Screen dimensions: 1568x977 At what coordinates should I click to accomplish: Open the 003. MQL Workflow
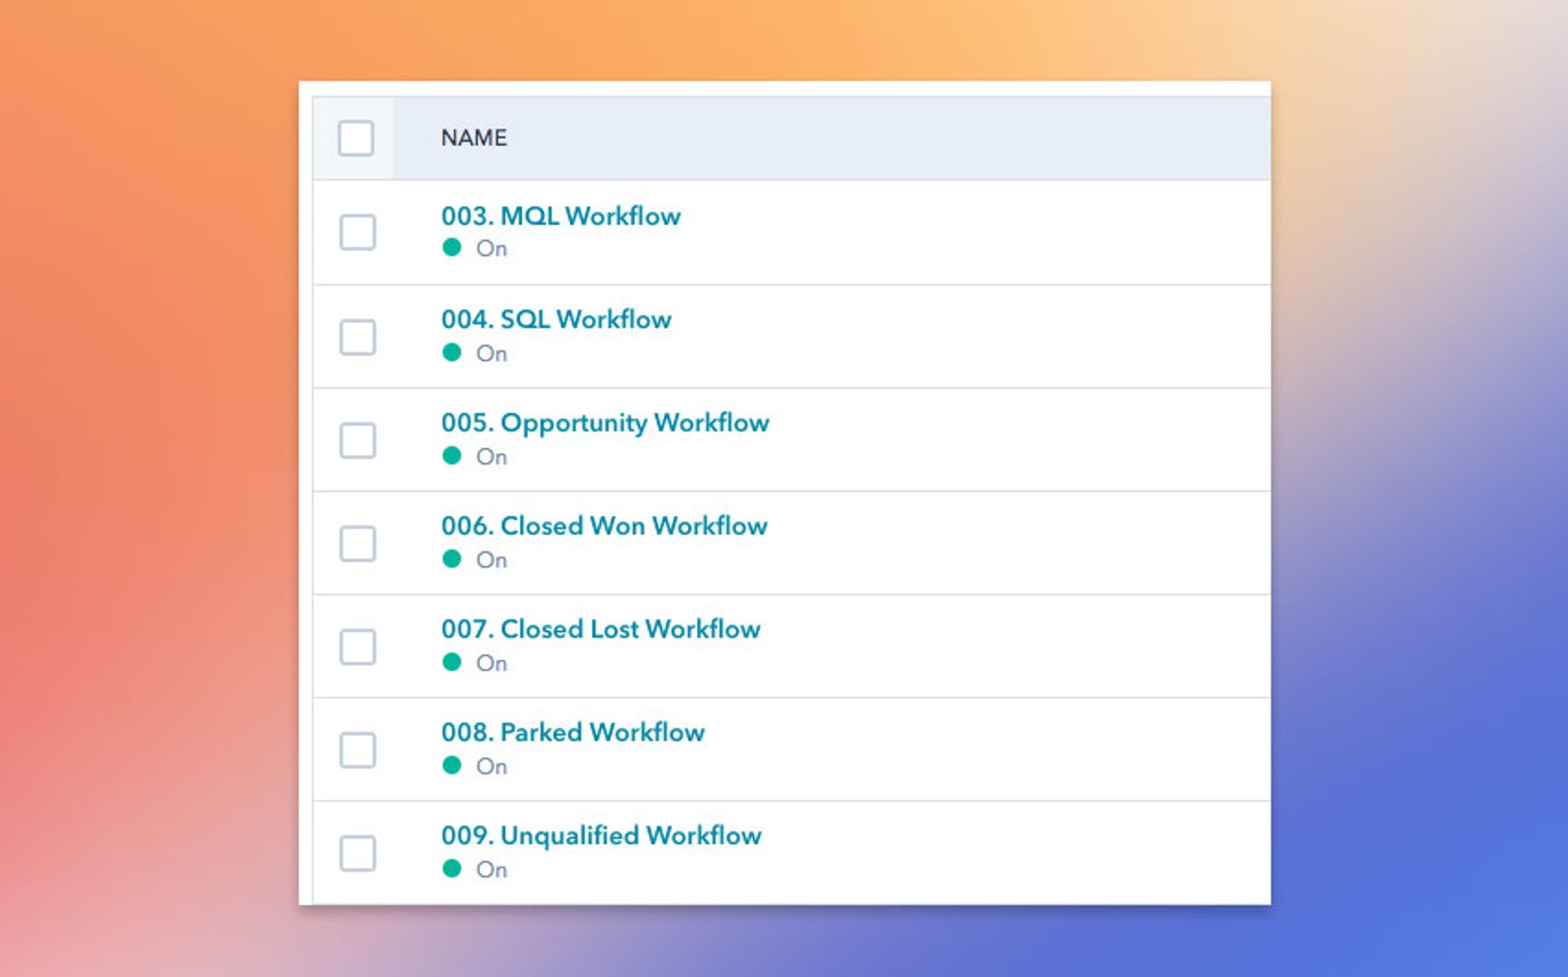pos(561,215)
